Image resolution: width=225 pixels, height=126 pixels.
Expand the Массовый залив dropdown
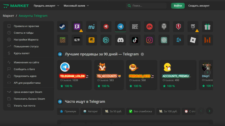click(76, 6)
